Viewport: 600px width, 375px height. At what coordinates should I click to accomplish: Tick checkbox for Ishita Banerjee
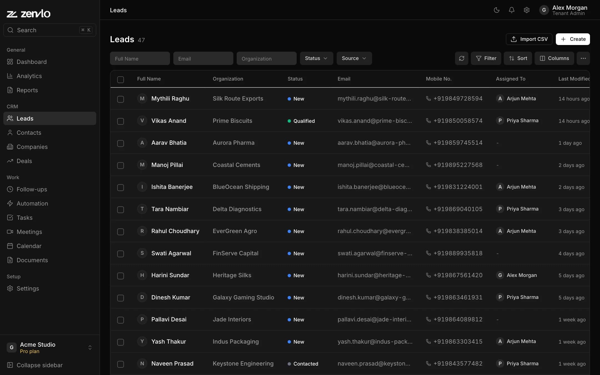(121, 187)
